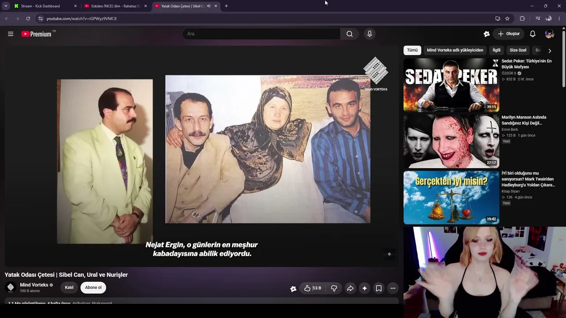The image size is (566, 318).
Task: Click the Oluştur create button
Action: click(x=509, y=34)
